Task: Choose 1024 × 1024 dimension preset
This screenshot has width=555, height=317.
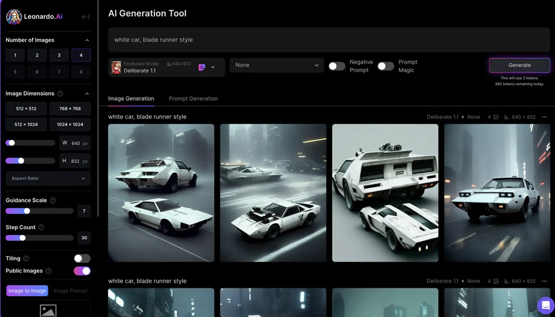Action: [x=70, y=124]
